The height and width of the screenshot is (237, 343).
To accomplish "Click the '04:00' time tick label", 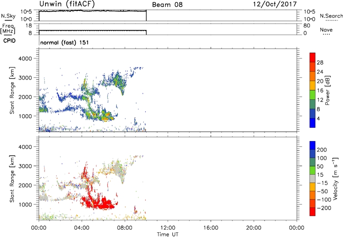I will pyautogui.click(x=81, y=228).
